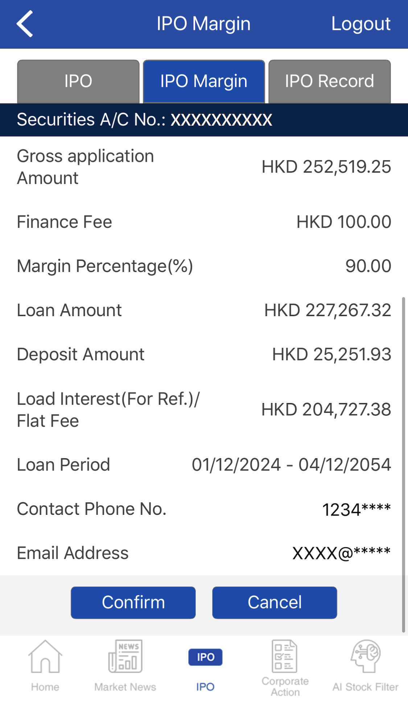Open the AI Stock Filter brain icon
Screen dimensions: 408x701
[x=365, y=656]
